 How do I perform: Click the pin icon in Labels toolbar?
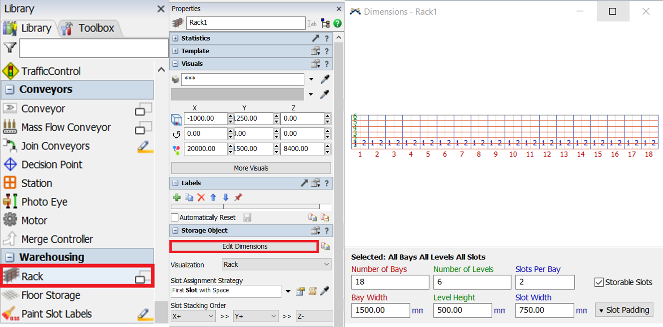238,197
